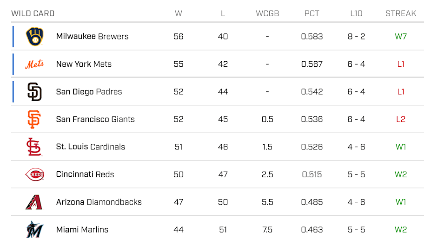The height and width of the screenshot is (238, 424).
Task: Click the Arizona Diamondbacks logo
Action: pyautogui.click(x=34, y=202)
